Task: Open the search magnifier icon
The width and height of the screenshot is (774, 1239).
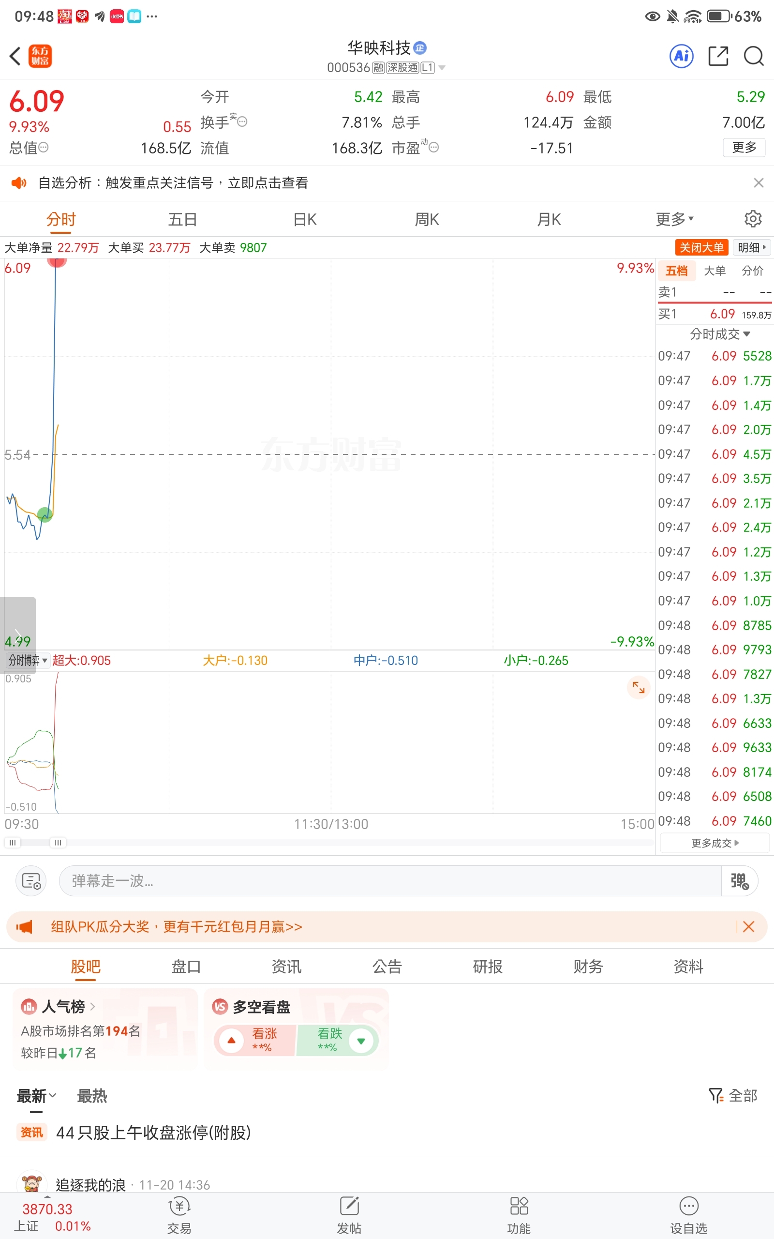Action: coord(754,56)
